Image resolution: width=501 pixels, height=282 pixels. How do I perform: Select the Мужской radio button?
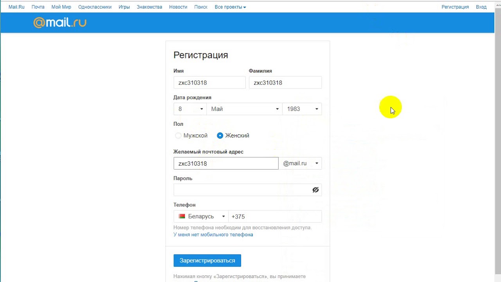tap(178, 136)
